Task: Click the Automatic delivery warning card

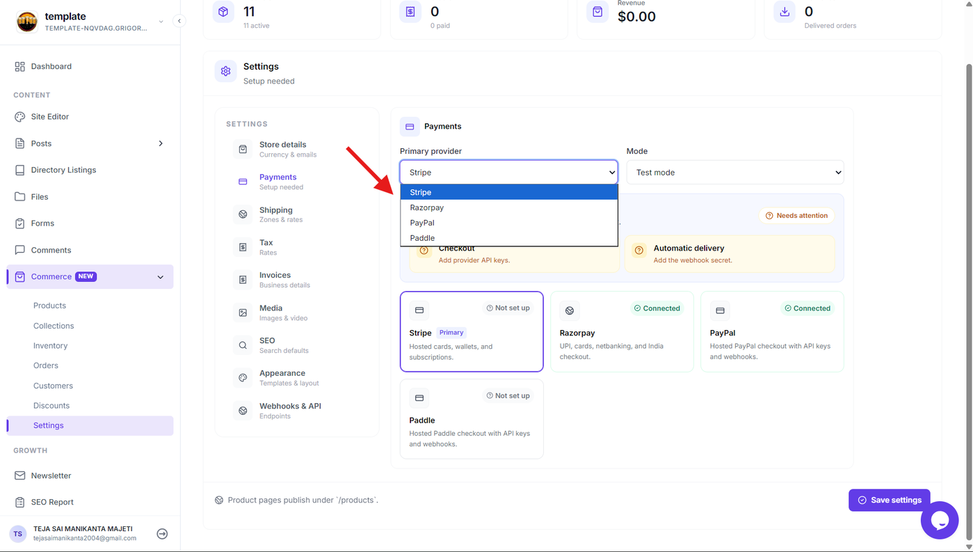Action: pyautogui.click(x=730, y=253)
